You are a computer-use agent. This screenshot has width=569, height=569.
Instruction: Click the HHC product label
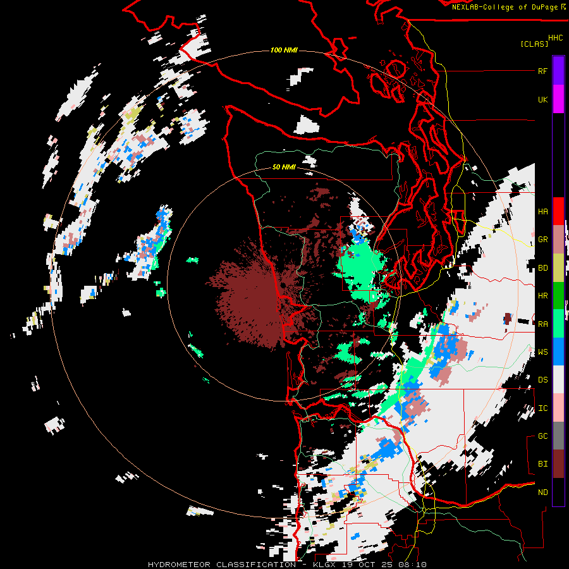[555, 38]
